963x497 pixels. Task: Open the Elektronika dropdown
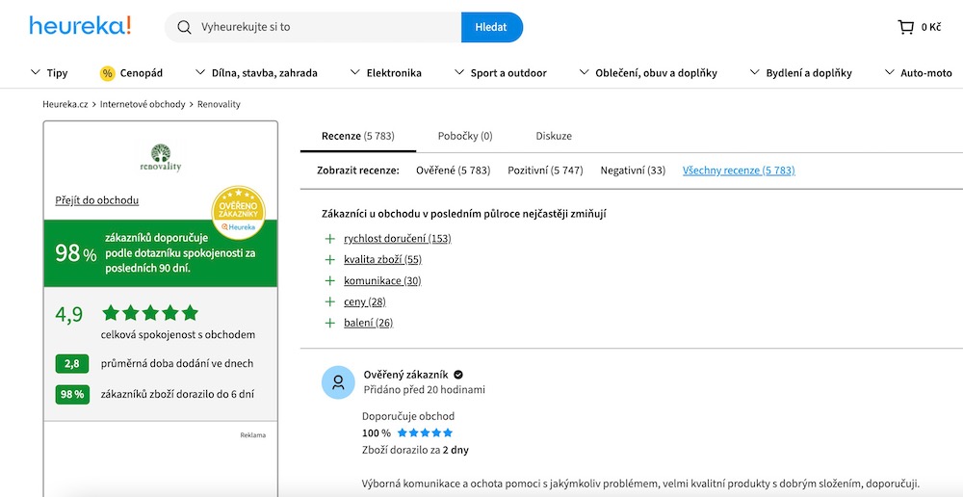[x=386, y=73]
